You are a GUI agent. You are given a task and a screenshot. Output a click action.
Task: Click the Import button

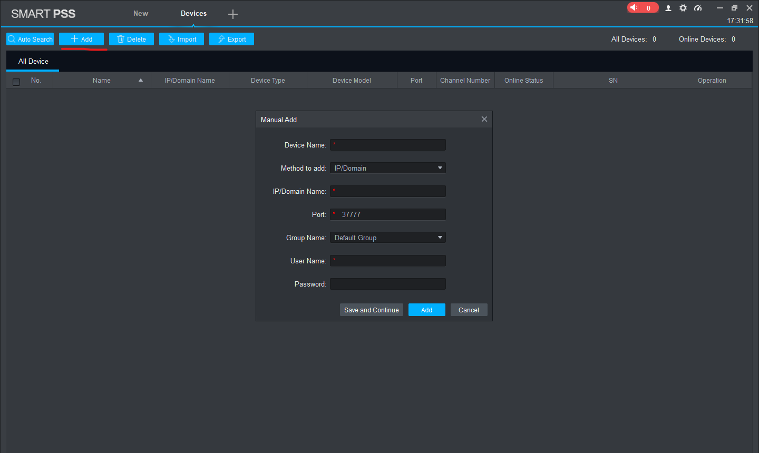coord(181,39)
